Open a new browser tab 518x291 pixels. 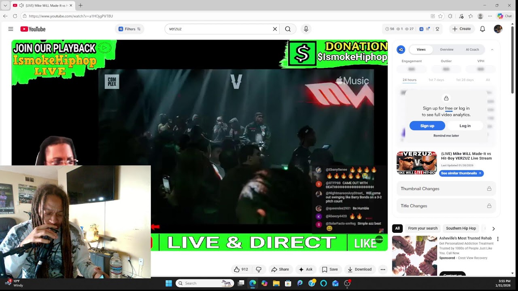coord(81,5)
